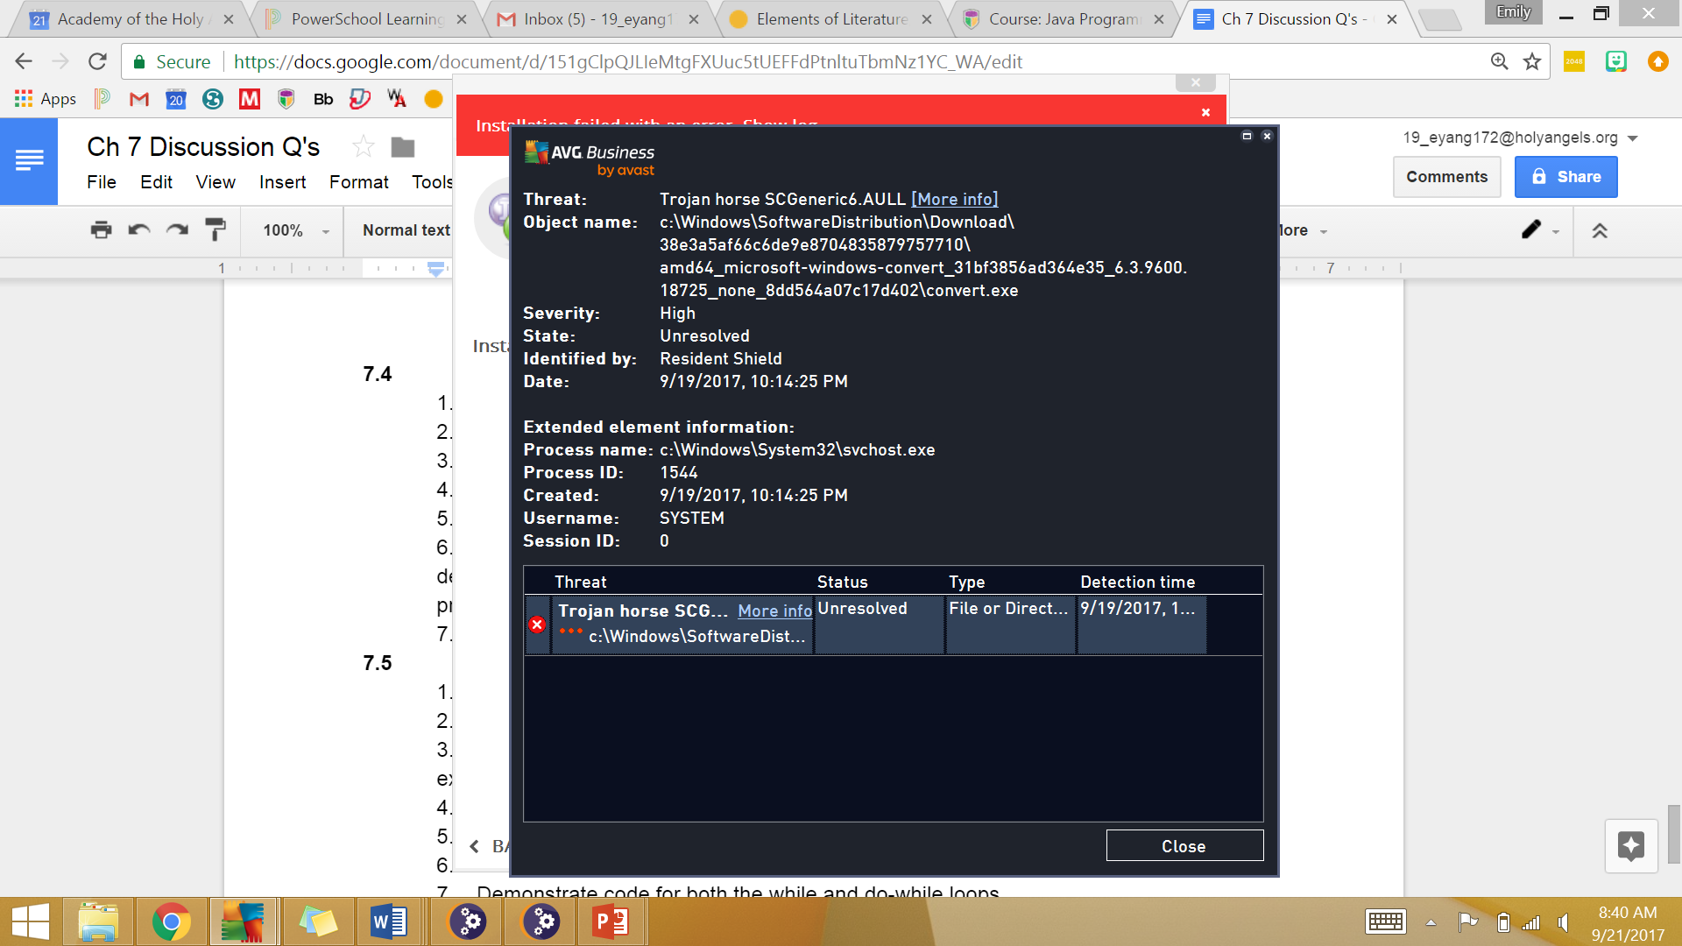
Task: Star the Ch 7 Discussion Q's document
Action: pyautogui.click(x=363, y=147)
